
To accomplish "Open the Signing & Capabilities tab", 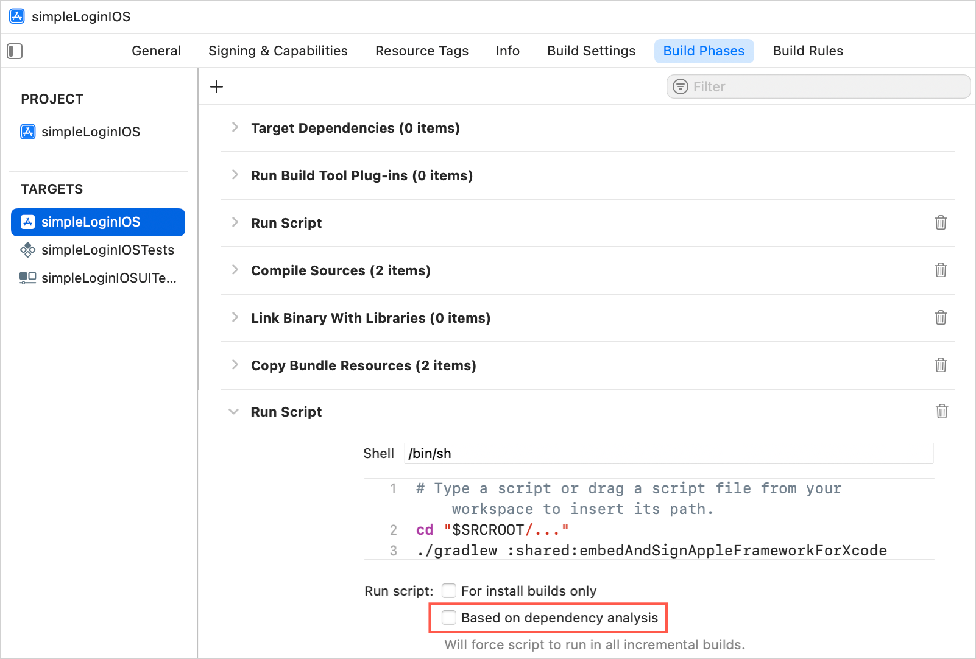I will (x=277, y=51).
